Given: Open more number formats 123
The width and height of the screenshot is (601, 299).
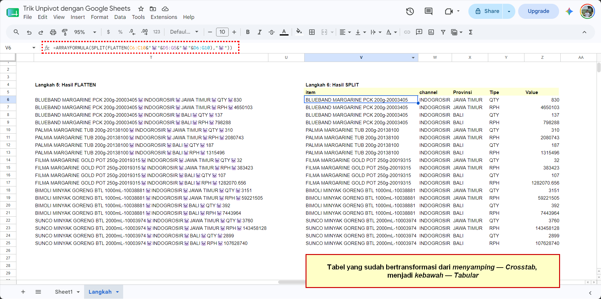Looking at the screenshot, I should [x=157, y=32].
